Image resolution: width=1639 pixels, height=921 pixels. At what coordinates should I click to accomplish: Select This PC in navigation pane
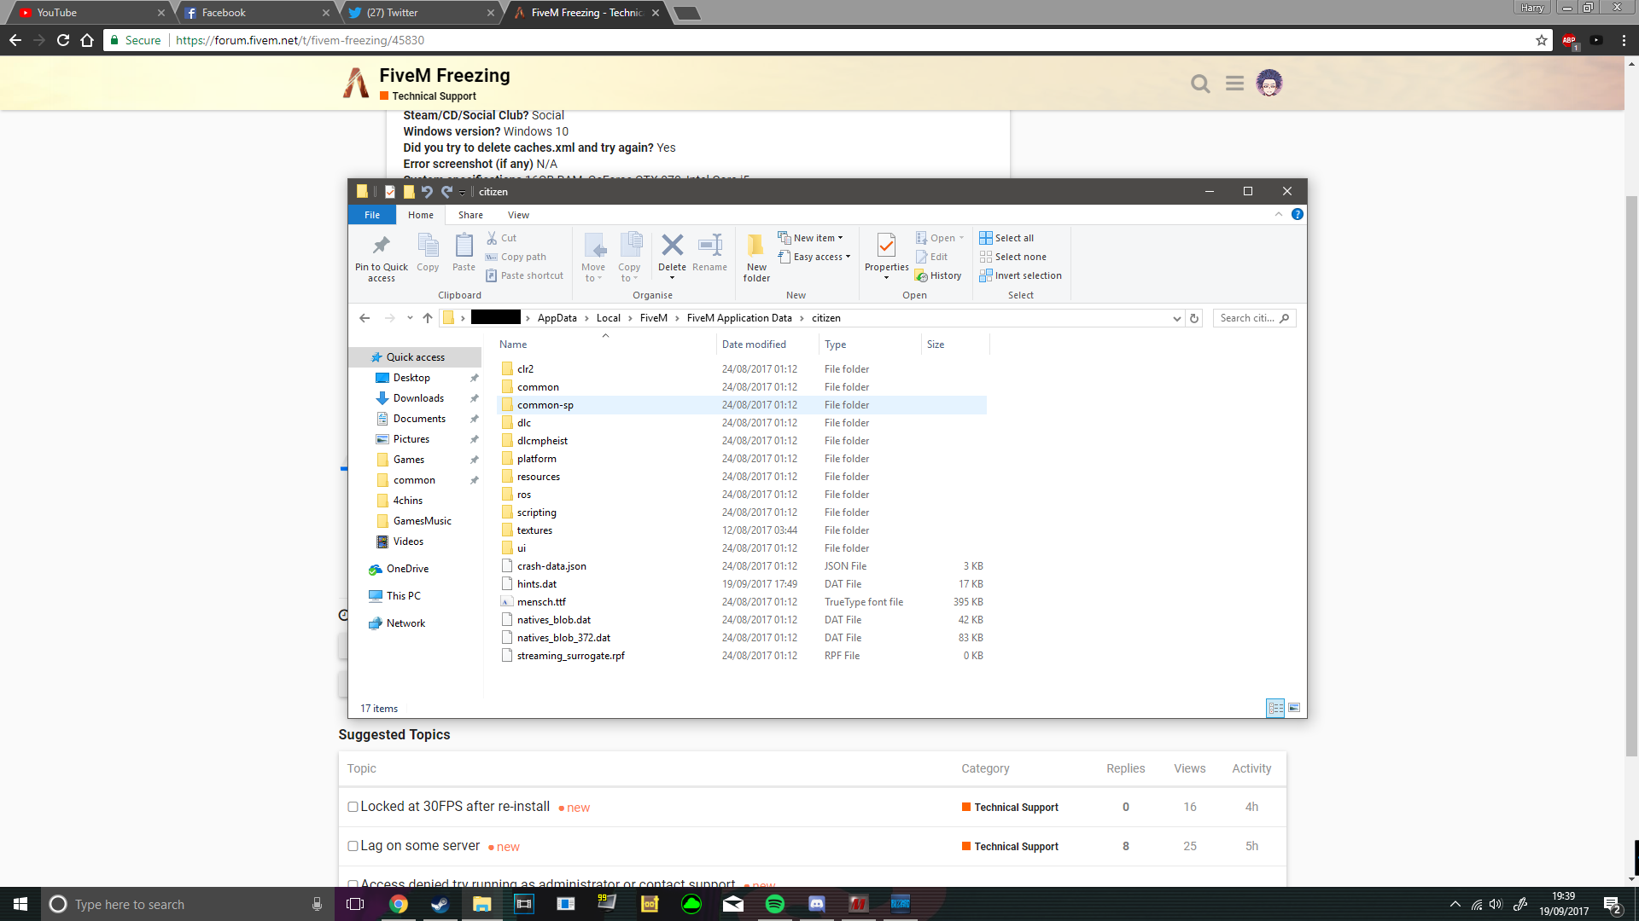tap(403, 596)
